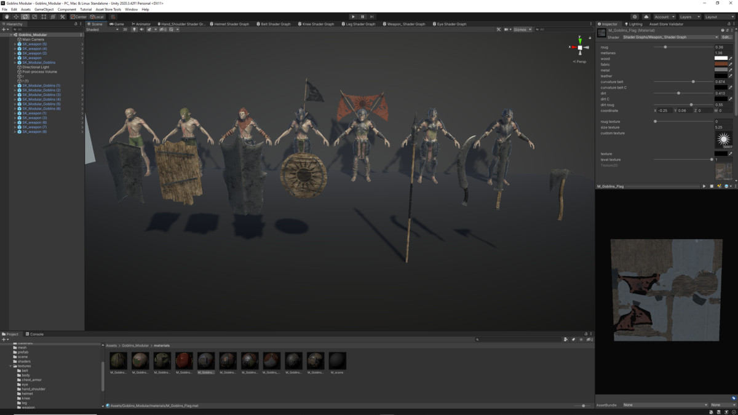Select the Hand tool in the toolbar

(x=7, y=17)
